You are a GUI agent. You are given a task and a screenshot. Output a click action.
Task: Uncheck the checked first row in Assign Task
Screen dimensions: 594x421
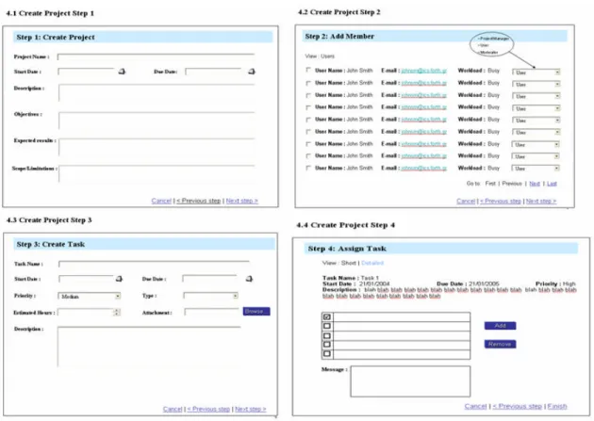coord(327,317)
